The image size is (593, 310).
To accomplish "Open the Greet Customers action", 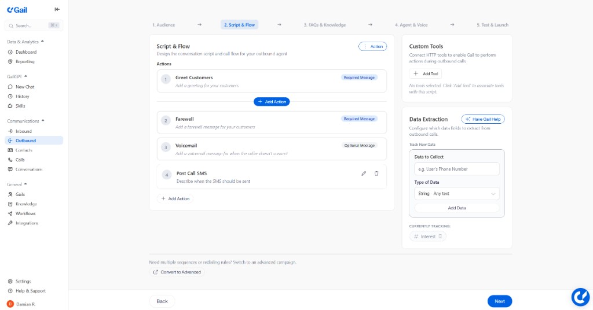I will tap(272, 81).
